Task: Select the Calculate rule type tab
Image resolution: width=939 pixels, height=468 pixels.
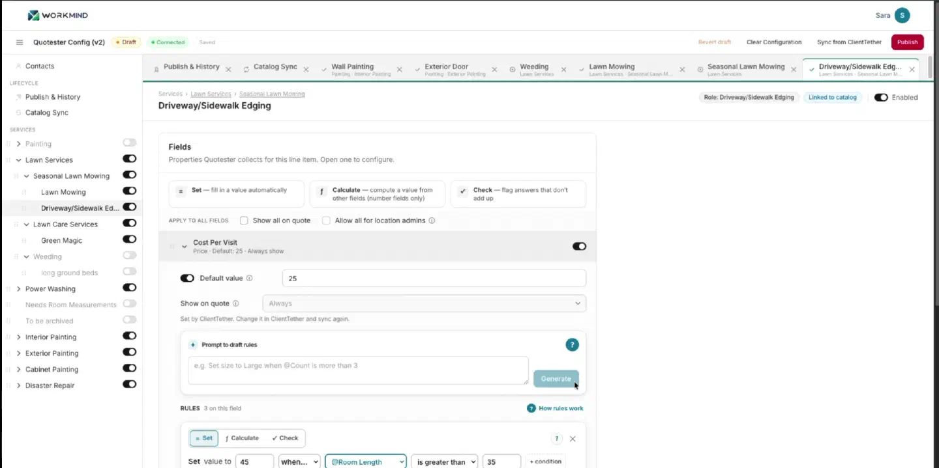Action: 242,439
